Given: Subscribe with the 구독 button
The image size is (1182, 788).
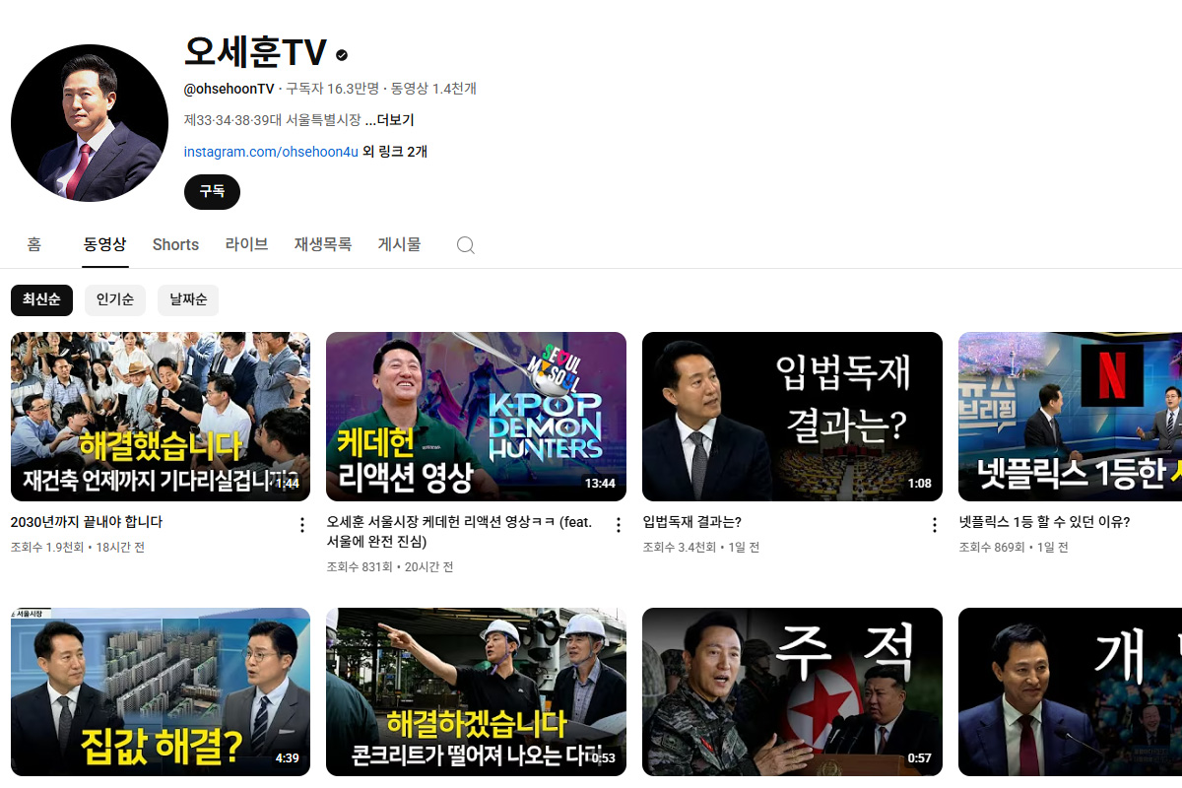Looking at the screenshot, I should tap(212, 192).
